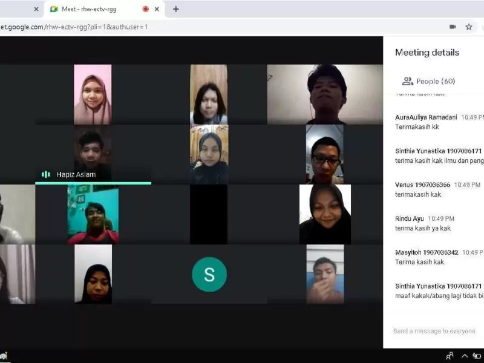Close the Meet rhw-ectv-rgg tab
Viewport: 484px width, 363px height.
157,9
